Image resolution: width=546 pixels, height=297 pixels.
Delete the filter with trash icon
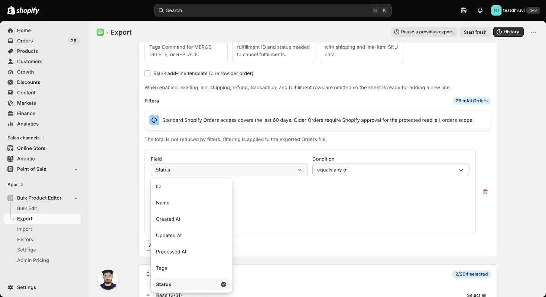[x=485, y=192]
